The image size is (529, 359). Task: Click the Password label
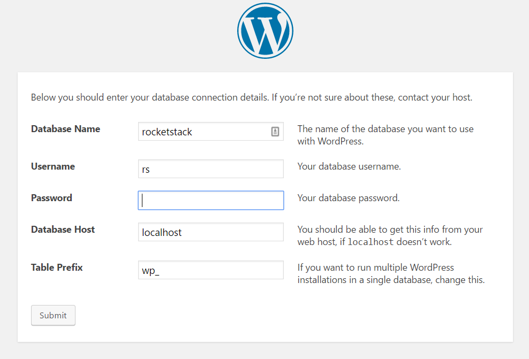pyautogui.click(x=51, y=198)
